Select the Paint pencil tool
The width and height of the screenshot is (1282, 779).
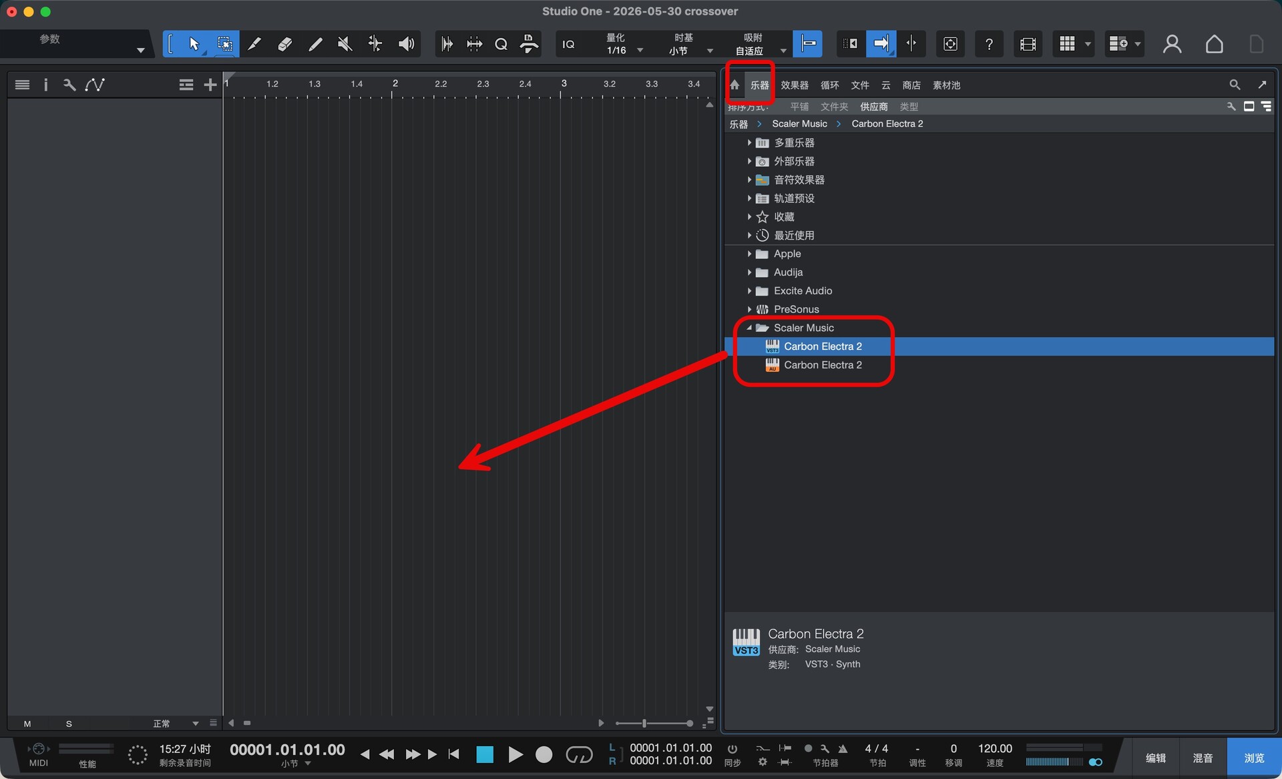(315, 44)
